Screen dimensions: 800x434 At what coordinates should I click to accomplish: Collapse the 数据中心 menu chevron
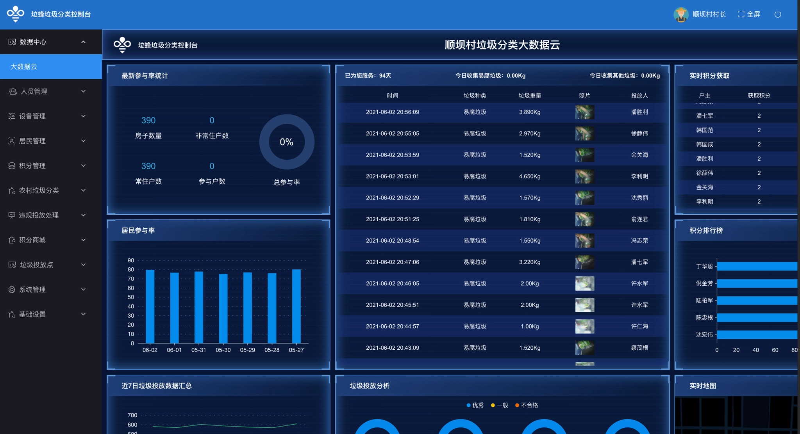point(83,42)
